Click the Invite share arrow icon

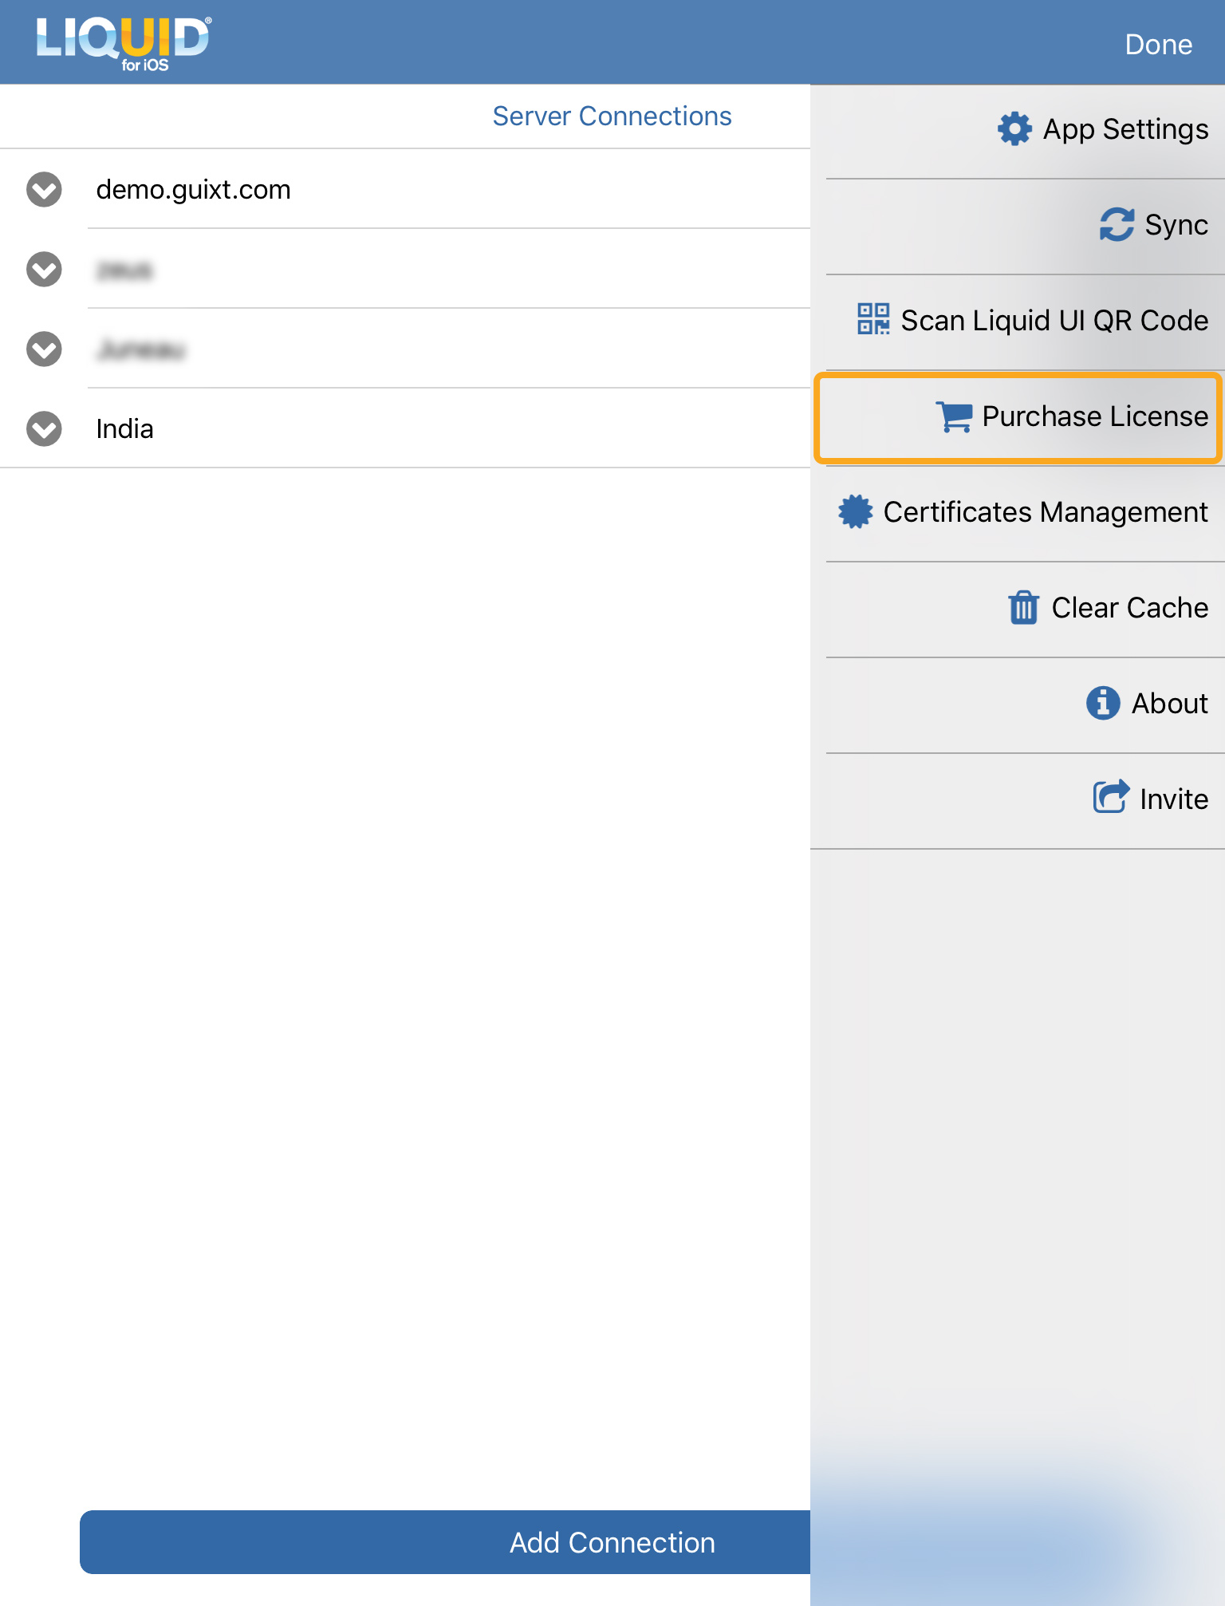(1110, 797)
